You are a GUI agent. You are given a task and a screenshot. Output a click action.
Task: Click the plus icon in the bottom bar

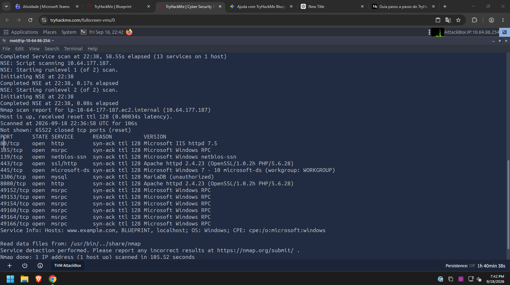point(10,266)
